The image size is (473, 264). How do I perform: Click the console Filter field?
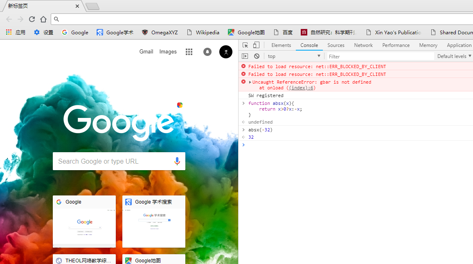pos(380,57)
